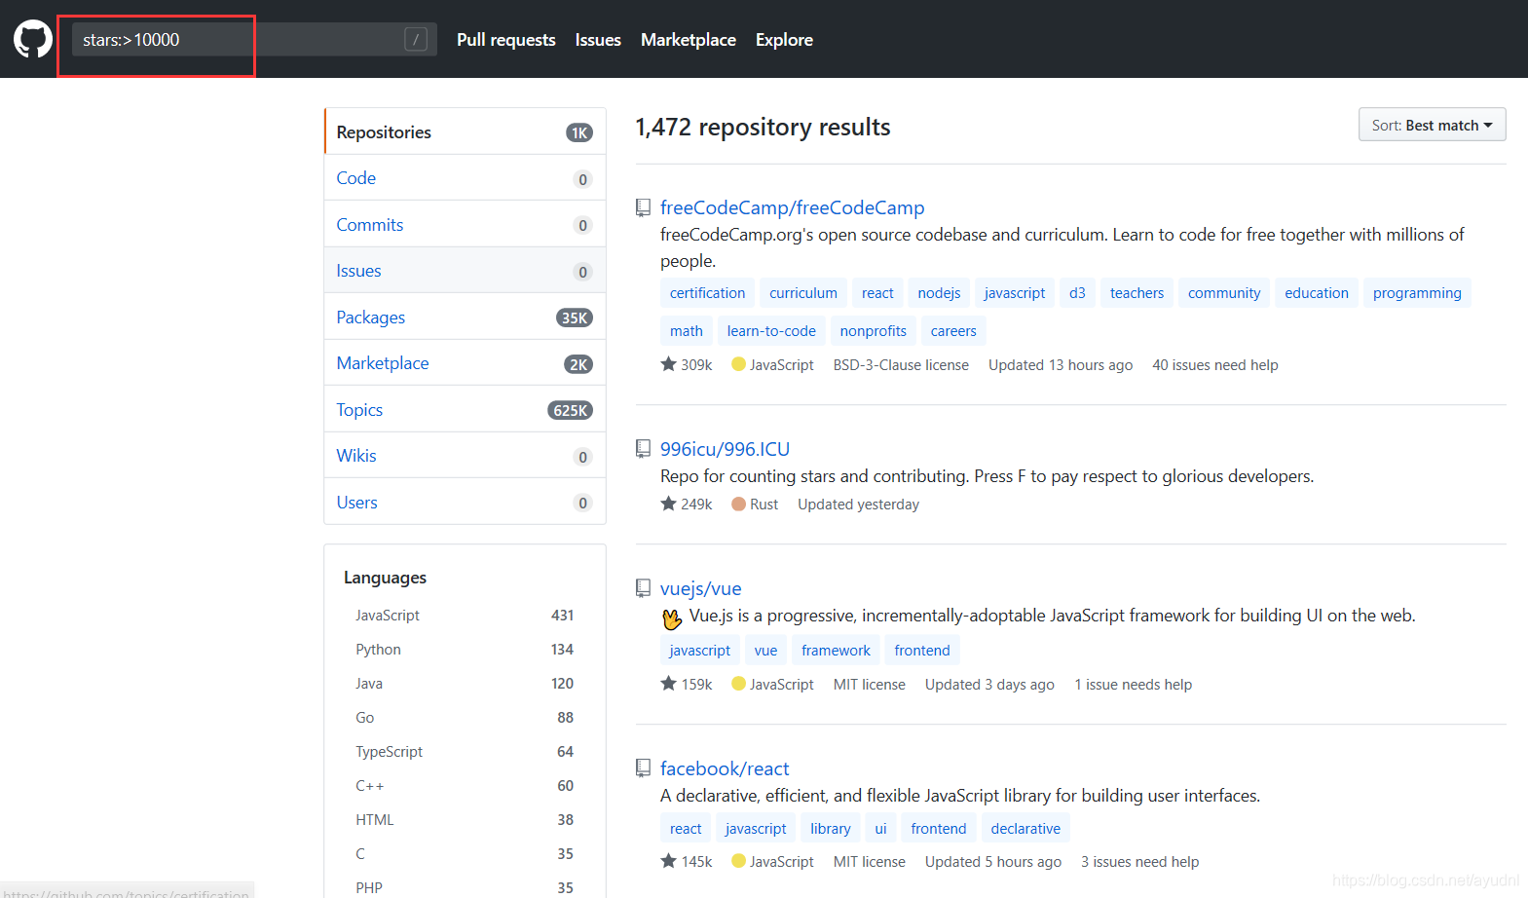Select the Repositories results filter

click(465, 131)
